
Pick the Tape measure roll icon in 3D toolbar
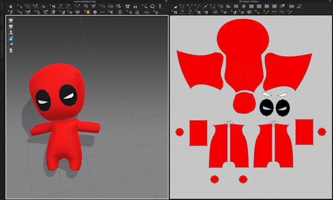[152, 6]
